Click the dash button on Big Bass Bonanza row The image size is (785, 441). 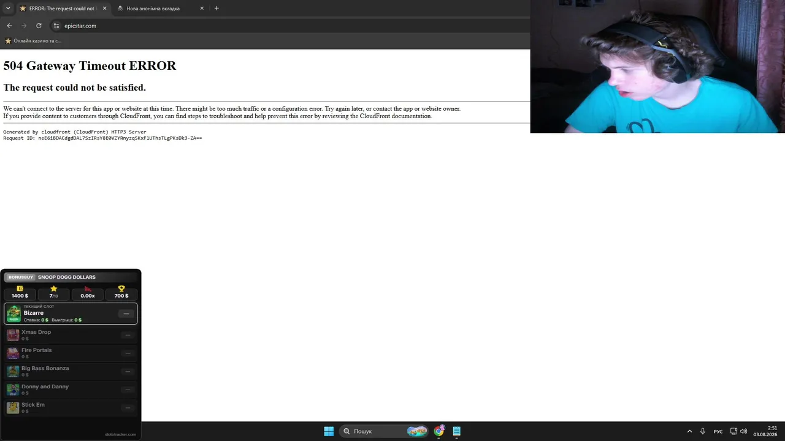pos(128,371)
